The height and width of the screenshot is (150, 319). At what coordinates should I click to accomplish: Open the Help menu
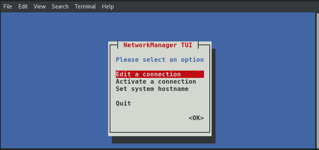tap(108, 7)
